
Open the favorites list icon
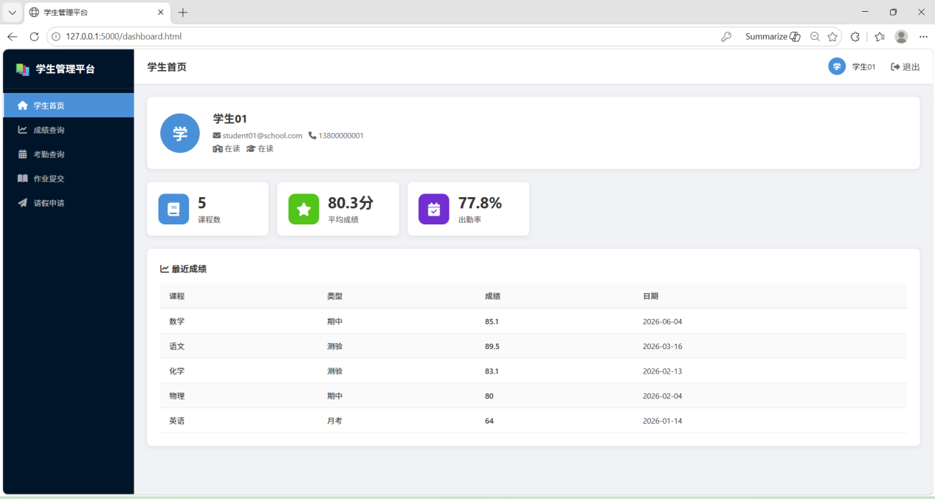[879, 36]
